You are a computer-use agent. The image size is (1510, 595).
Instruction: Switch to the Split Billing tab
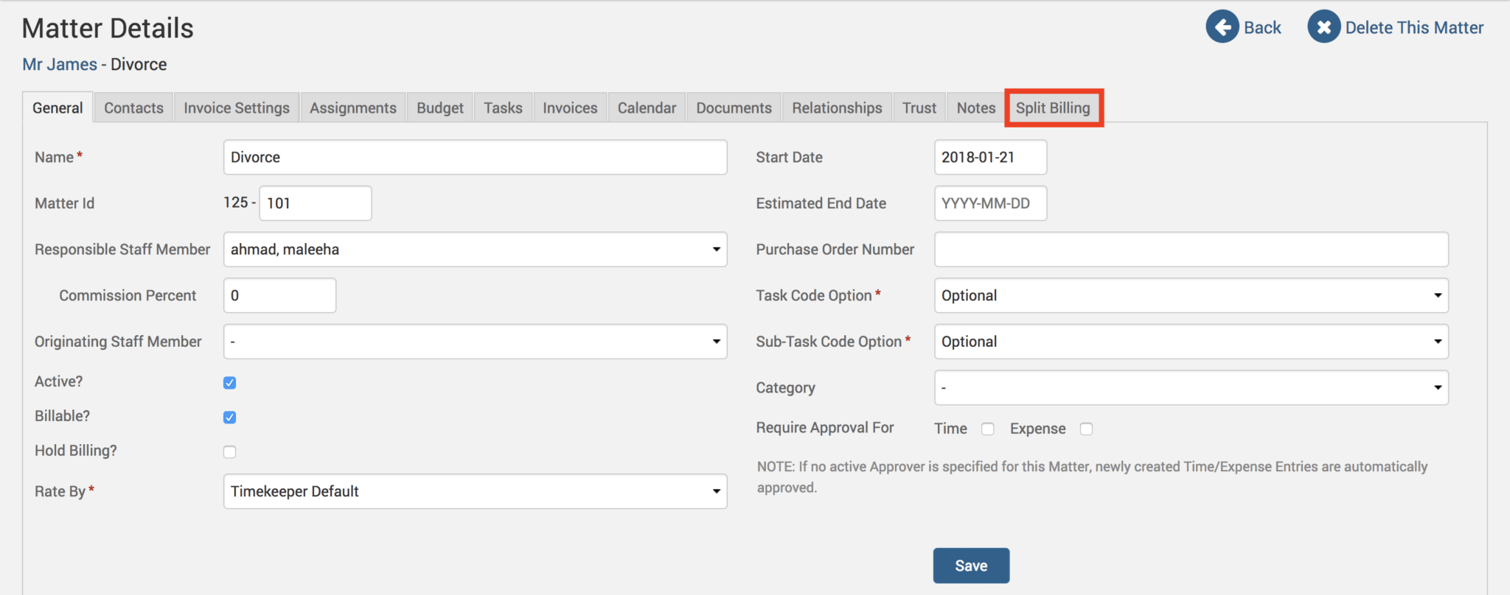tap(1053, 108)
